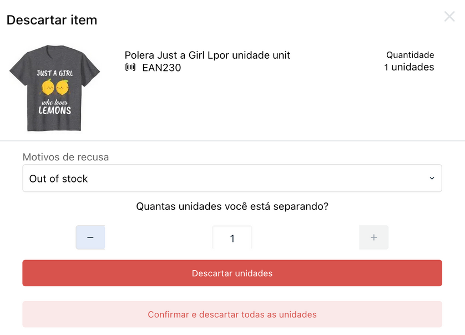Image resolution: width=465 pixels, height=335 pixels.
Task: Open the lemon t-shirt product thumbnail
Action: [54, 88]
